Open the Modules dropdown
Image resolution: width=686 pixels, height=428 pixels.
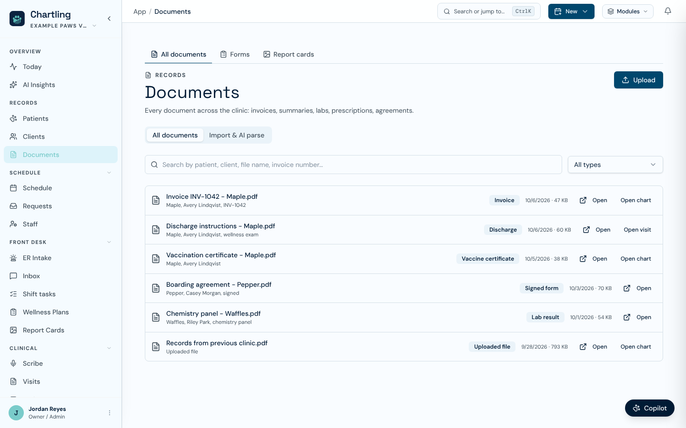tap(627, 11)
